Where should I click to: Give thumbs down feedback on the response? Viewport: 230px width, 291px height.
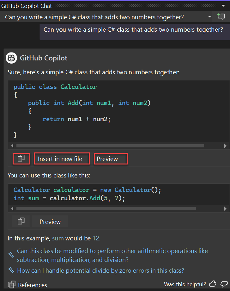224,284
